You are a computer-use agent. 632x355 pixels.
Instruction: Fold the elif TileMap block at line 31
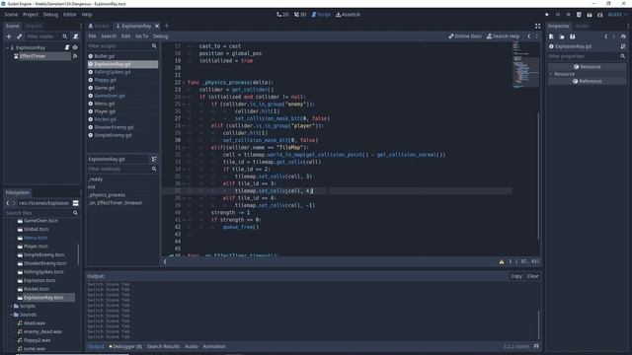(184, 148)
